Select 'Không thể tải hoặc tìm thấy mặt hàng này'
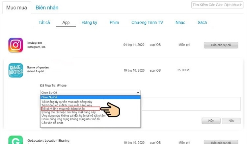The width and height of the screenshot is (247, 144). 69,112
